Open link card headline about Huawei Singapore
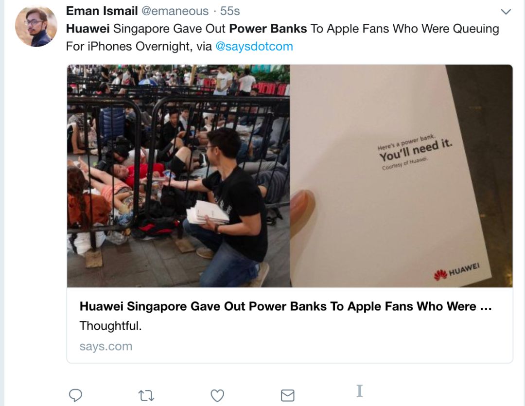 click(286, 306)
